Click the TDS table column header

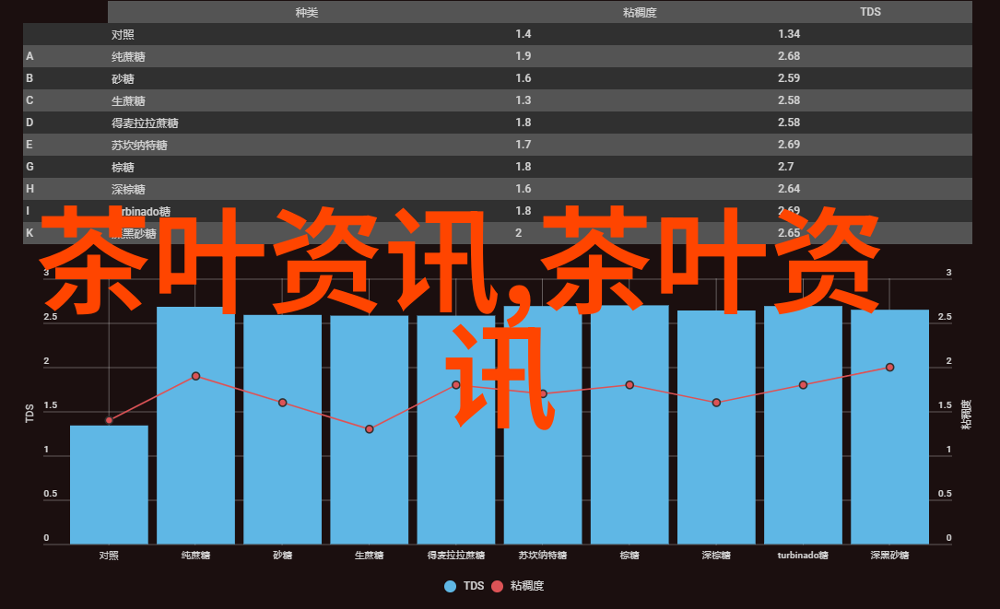point(870,12)
